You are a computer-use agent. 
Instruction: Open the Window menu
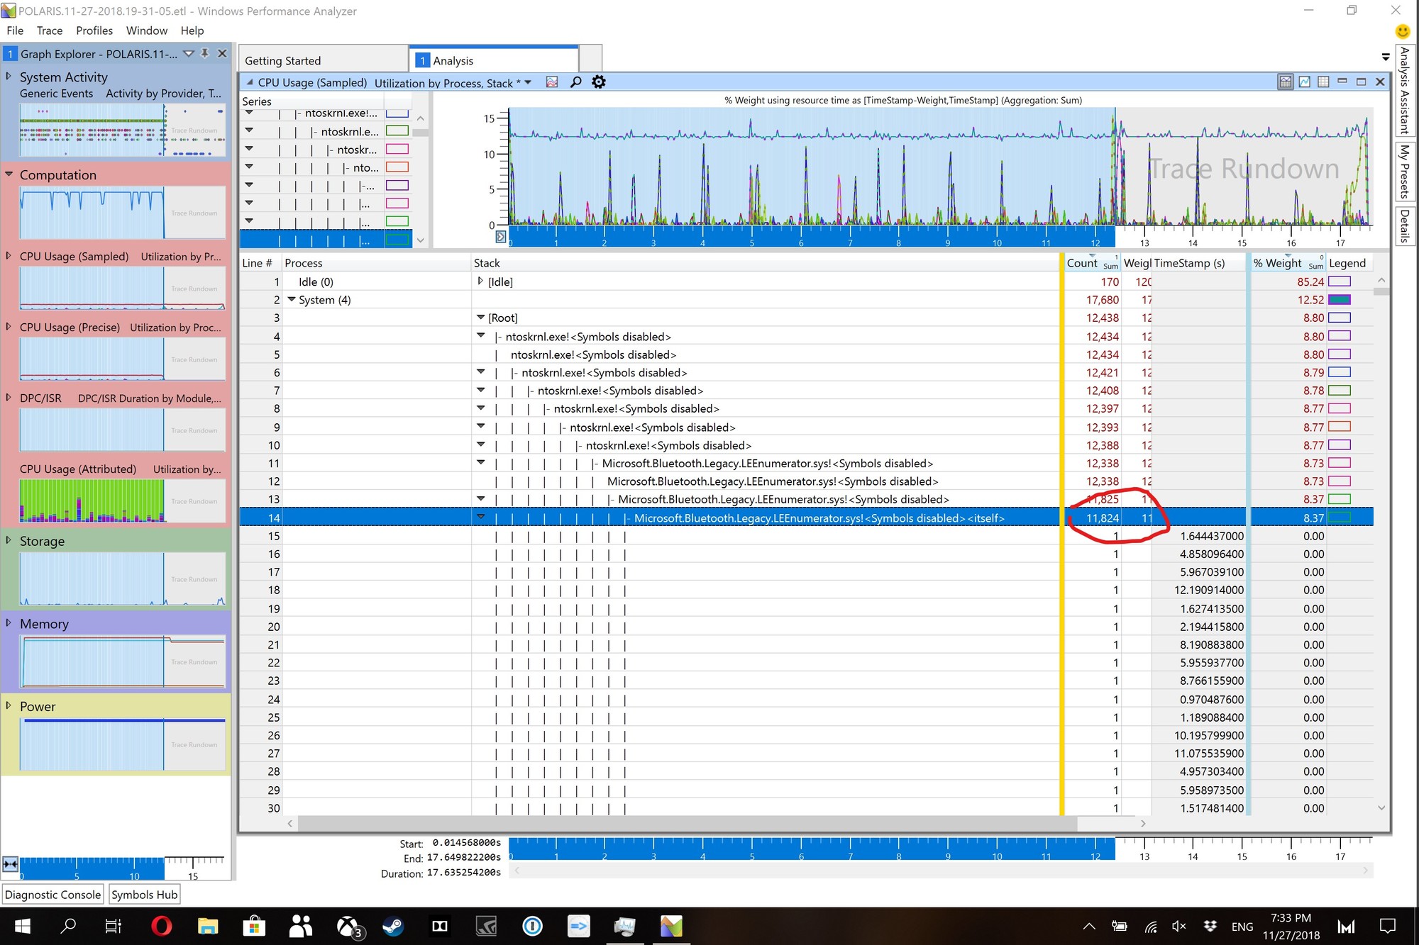tap(147, 30)
